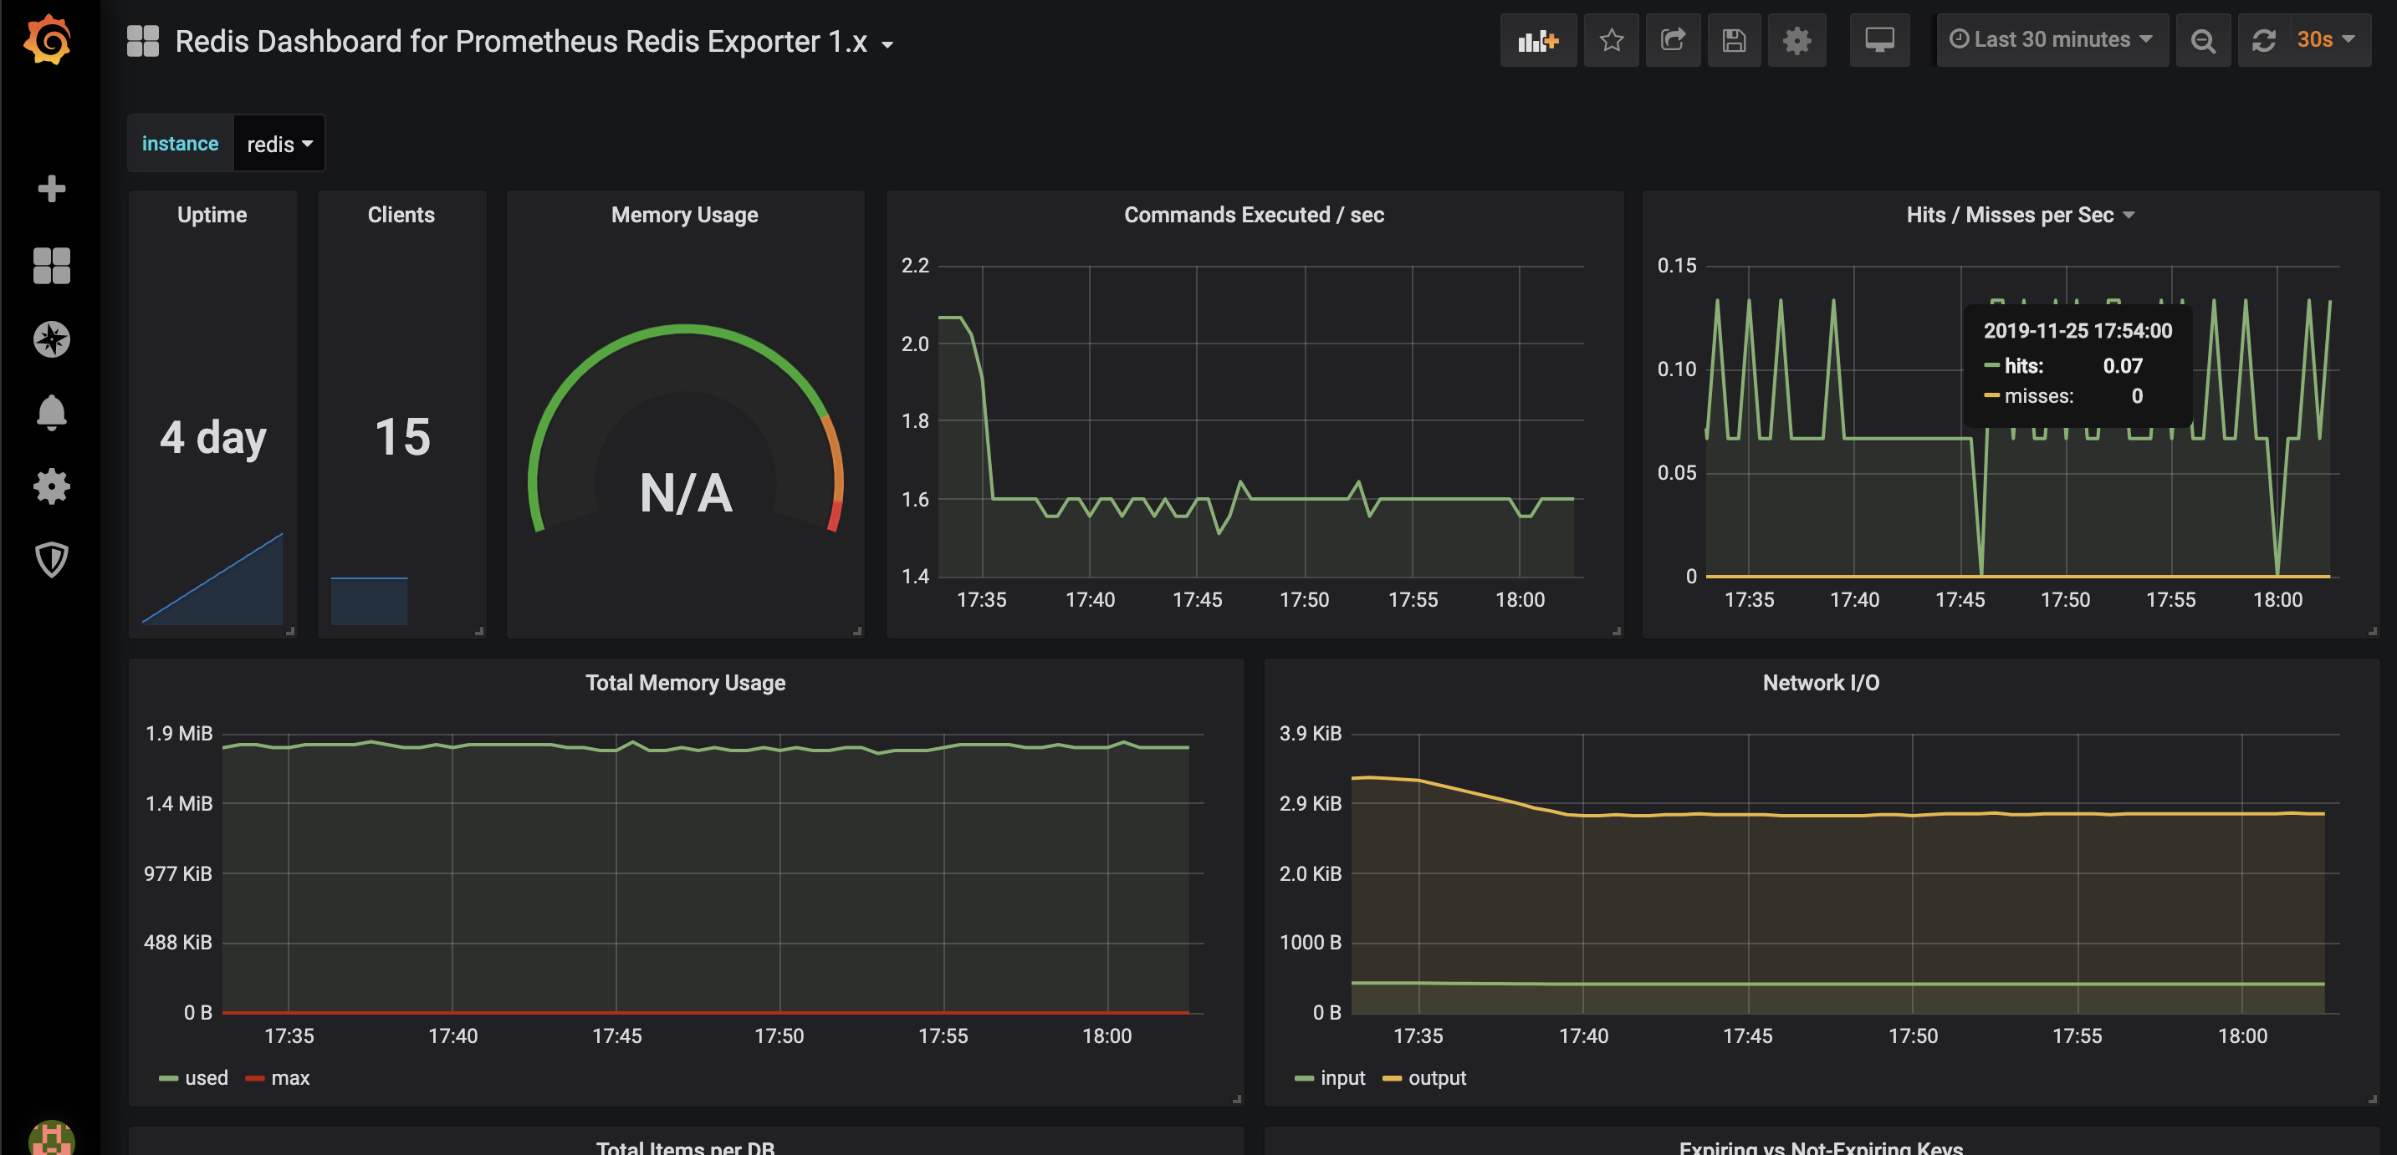Open Server Admin shield icon in sidebar
The image size is (2397, 1155).
click(x=51, y=560)
